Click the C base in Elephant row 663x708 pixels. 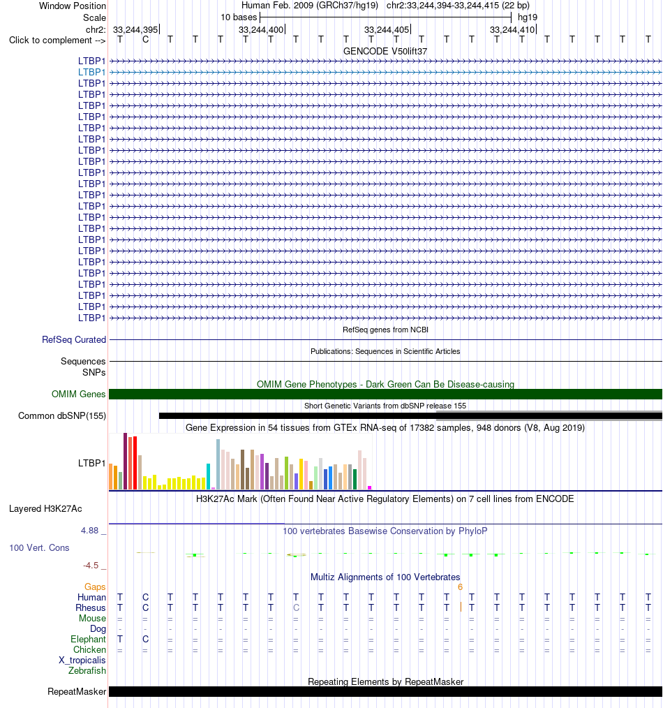coord(145,639)
